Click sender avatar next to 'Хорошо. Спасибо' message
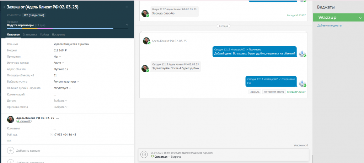364x163 pixels. tap(145, 13)
